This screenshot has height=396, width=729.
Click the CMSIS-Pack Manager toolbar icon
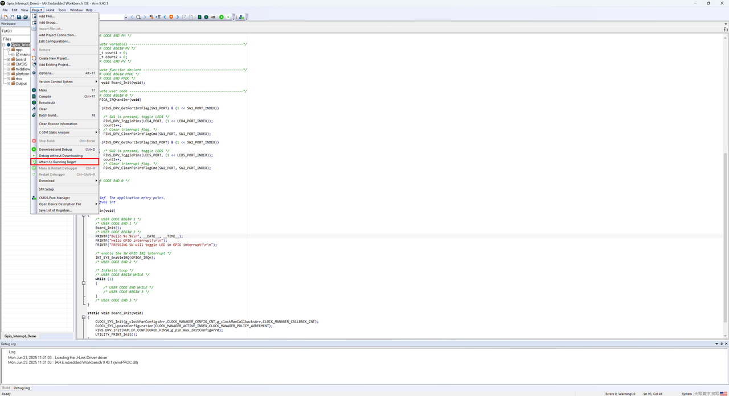(x=241, y=17)
